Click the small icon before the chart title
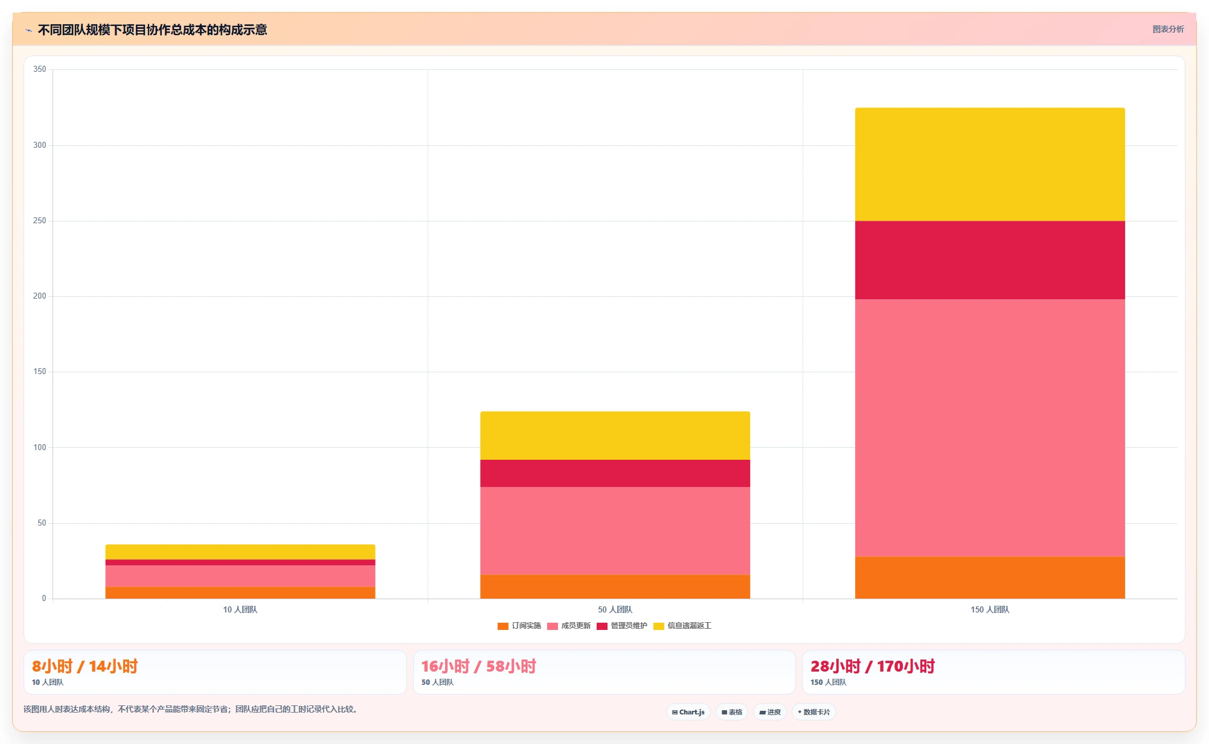 28,30
